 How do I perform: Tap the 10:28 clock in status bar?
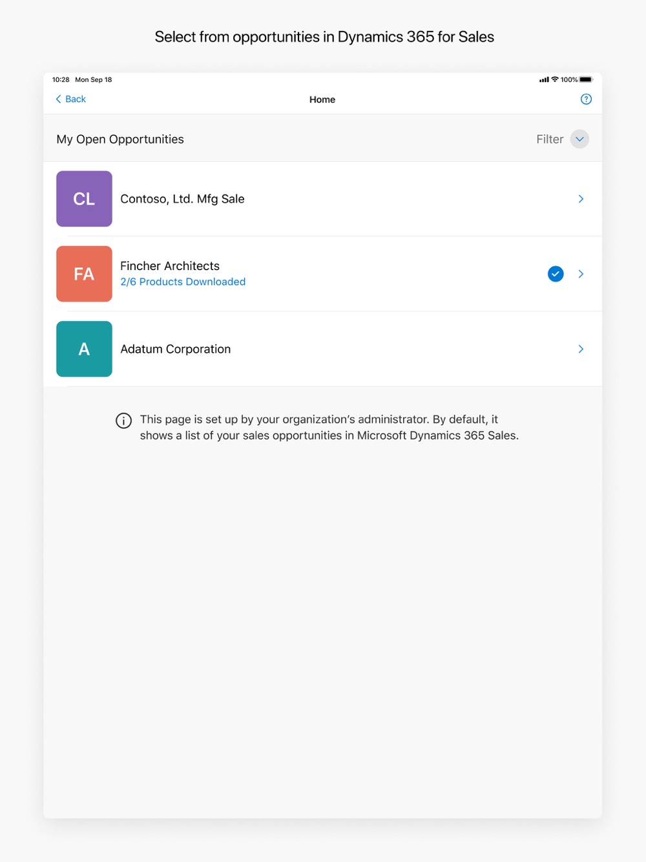pos(61,79)
